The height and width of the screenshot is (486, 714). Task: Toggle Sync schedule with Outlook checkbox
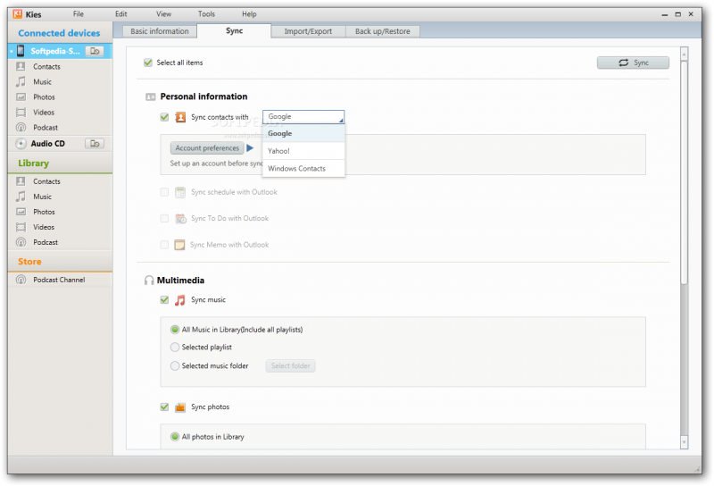pos(164,192)
